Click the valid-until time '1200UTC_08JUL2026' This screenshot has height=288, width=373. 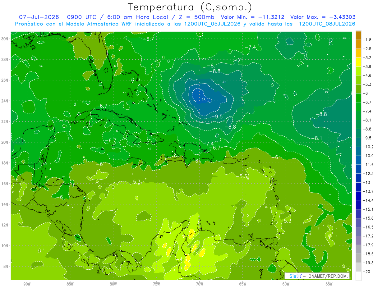[x=327, y=24]
